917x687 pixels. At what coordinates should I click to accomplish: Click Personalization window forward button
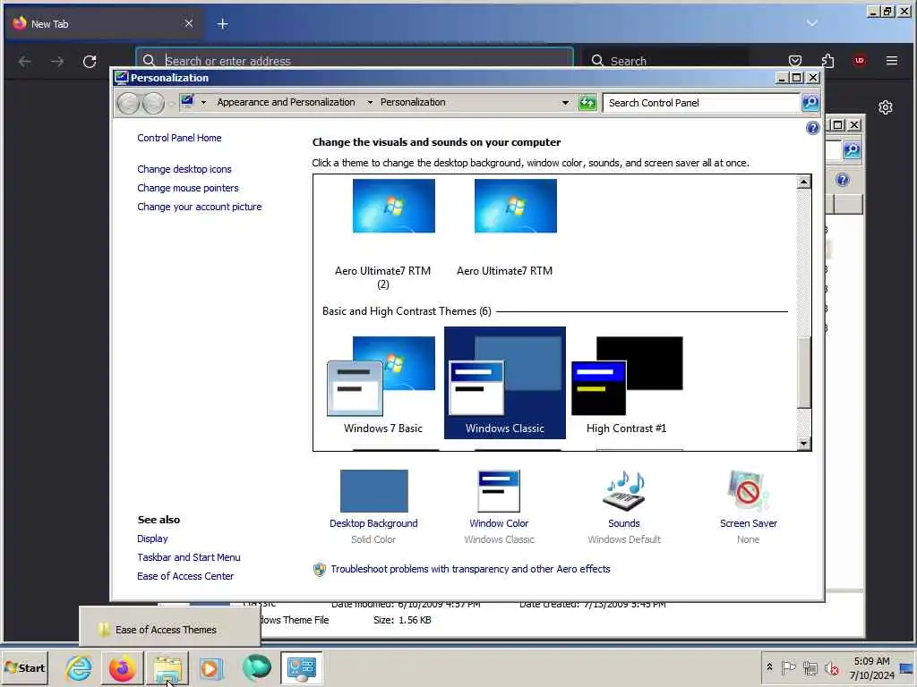point(153,104)
